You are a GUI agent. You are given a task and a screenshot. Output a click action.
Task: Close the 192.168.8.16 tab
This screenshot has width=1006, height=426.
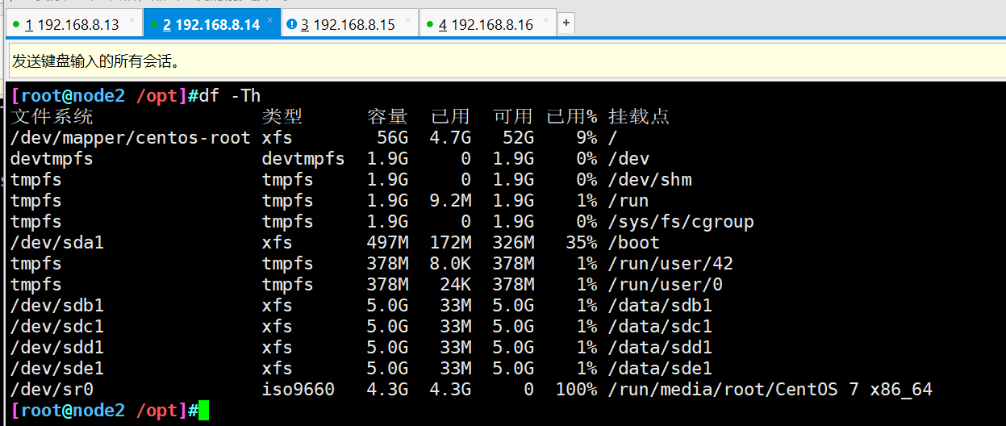(546, 19)
